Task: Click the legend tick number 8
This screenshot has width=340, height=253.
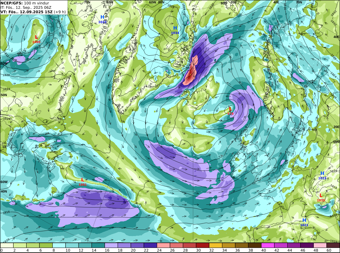Action: [54, 250]
